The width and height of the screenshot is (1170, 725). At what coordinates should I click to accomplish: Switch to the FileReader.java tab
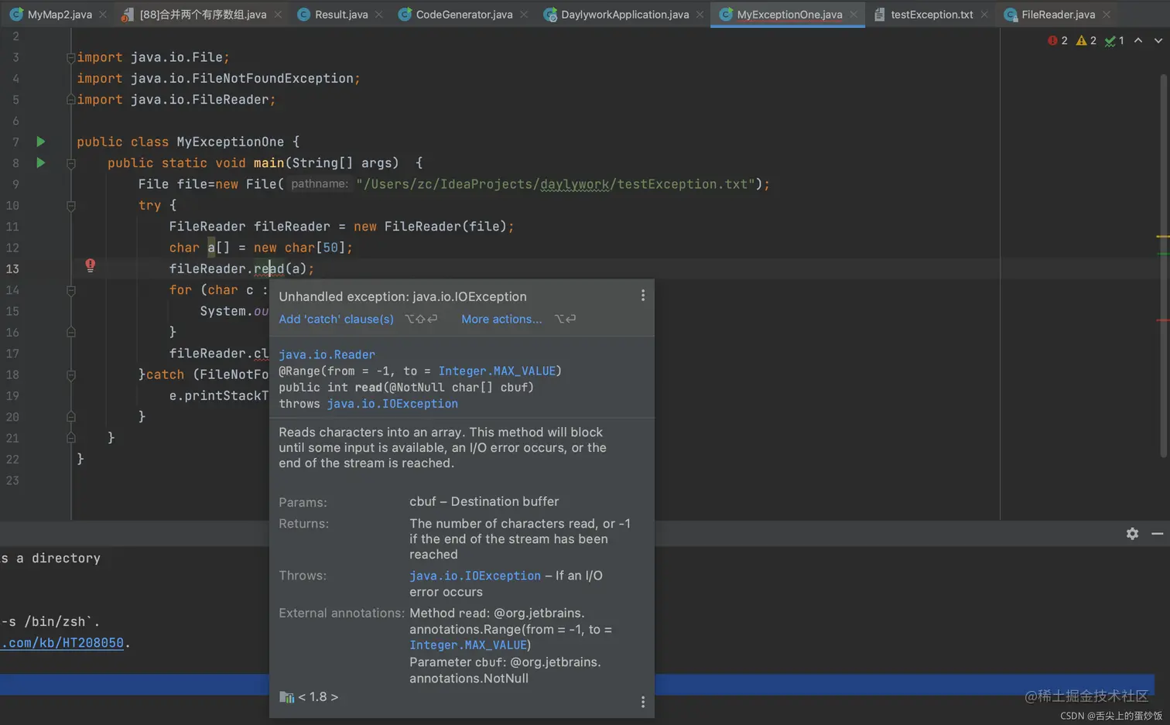(1058, 14)
